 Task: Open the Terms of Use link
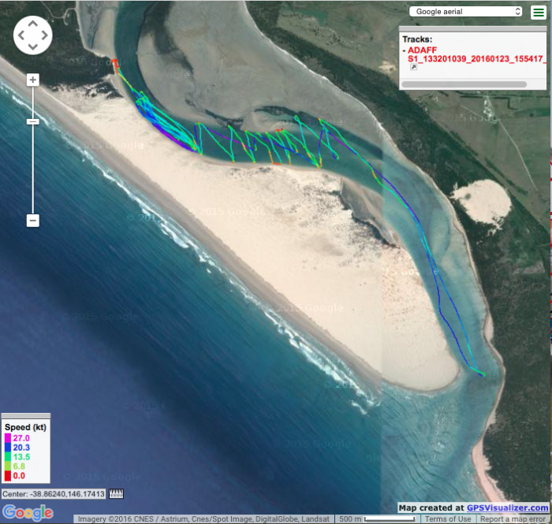tap(448, 518)
